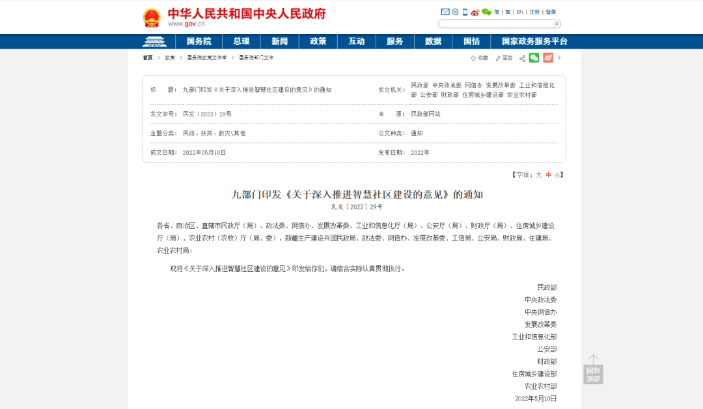Click the search magnifier icon
This screenshot has height=409, width=703.
coord(557,24)
